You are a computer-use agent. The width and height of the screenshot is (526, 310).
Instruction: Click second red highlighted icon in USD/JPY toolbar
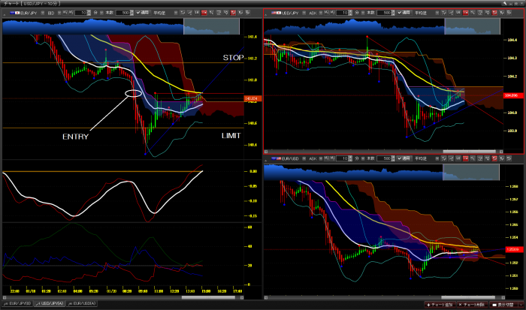tap(494, 13)
